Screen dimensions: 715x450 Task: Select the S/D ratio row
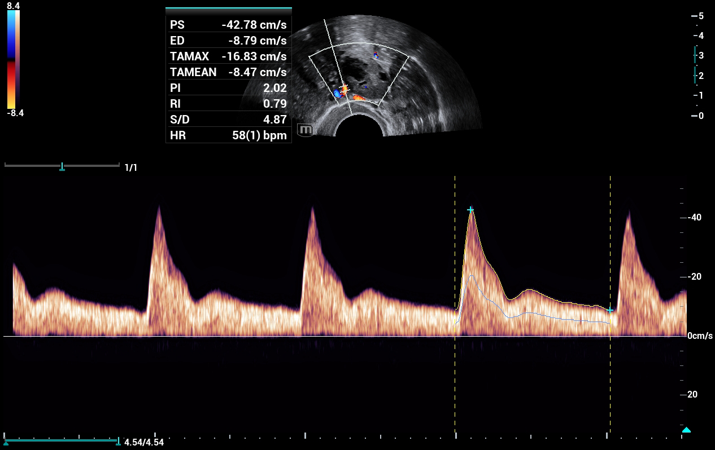pos(228,120)
